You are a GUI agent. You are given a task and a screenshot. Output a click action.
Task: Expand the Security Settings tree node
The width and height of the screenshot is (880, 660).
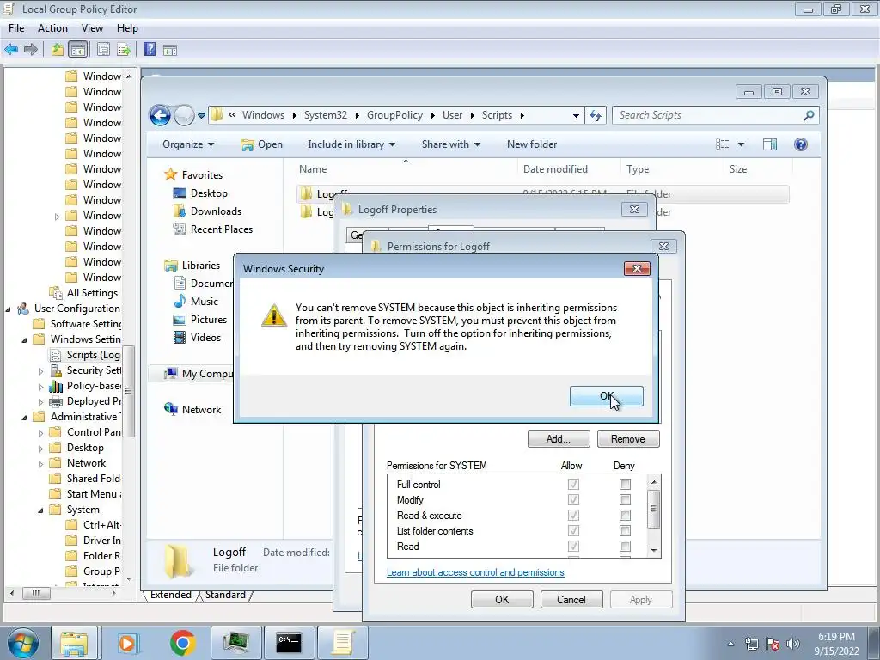(40, 371)
